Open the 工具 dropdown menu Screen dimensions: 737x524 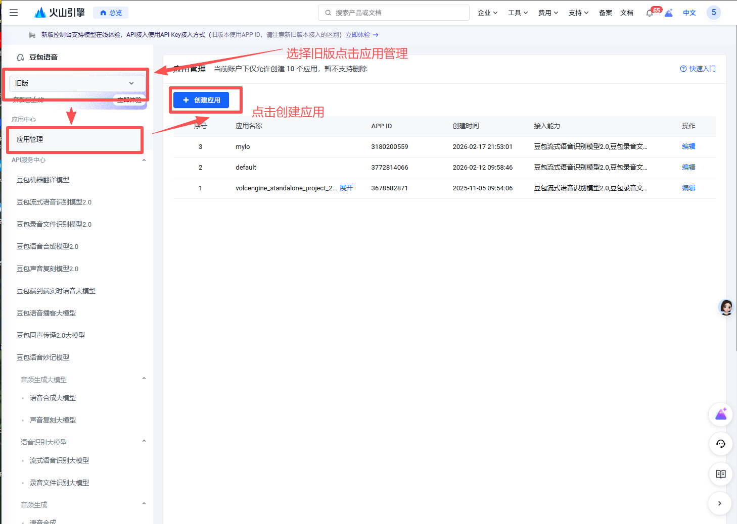tap(518, 13)
